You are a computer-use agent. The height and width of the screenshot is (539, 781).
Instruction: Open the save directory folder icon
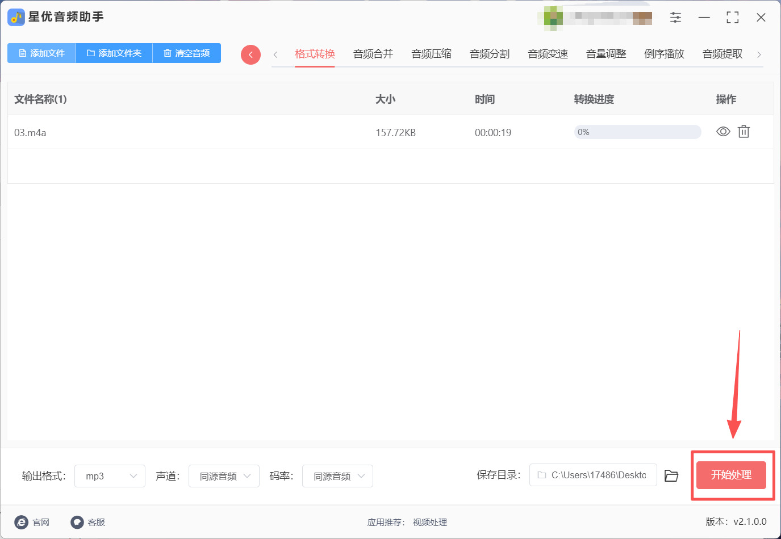click(x=671, y=475)
